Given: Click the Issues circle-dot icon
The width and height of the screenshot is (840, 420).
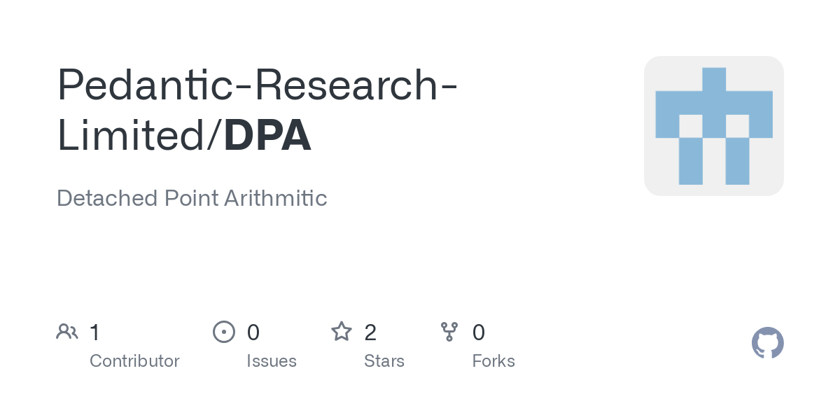Looking at the screenshot, I should click(223, 331).
